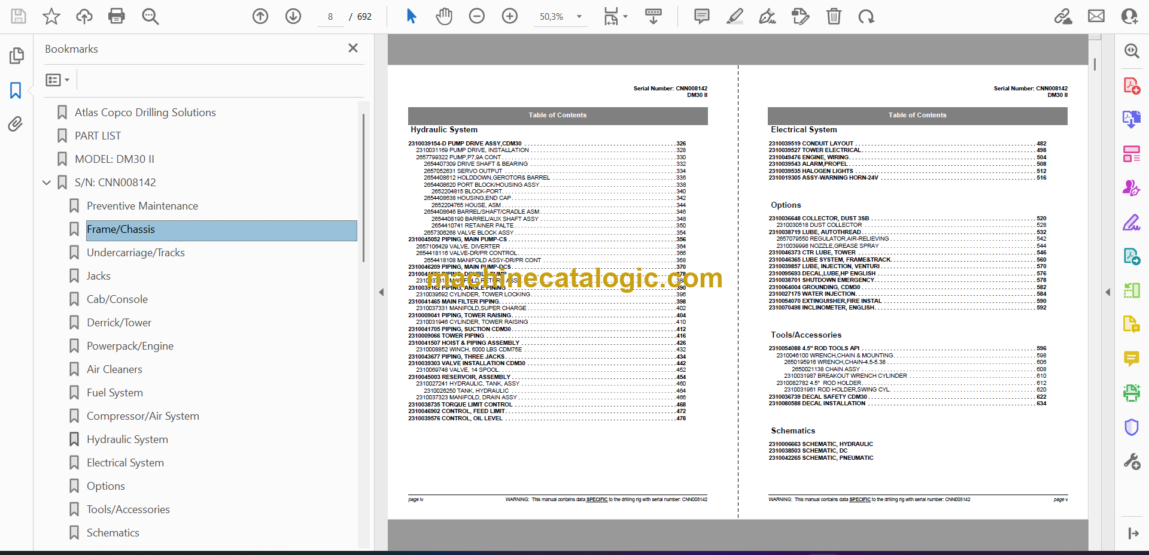The height and width of the screenshot is (555, 1149).
Task: Open Attachments paperclip panel
Action: (16, 124)
